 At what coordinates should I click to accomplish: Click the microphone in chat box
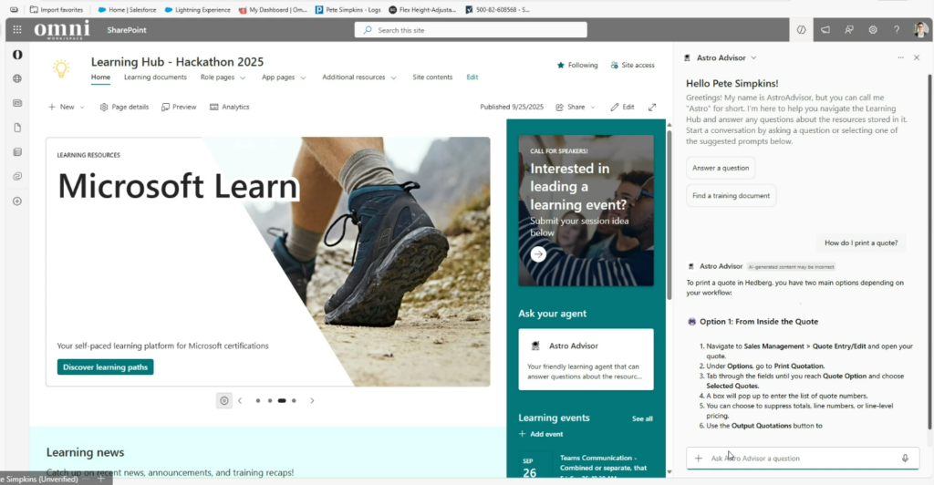point(905,459)
